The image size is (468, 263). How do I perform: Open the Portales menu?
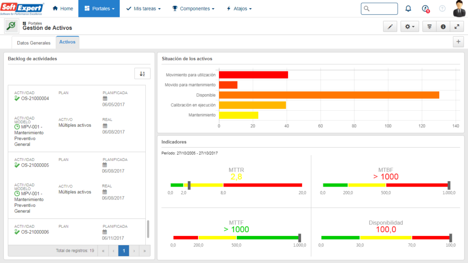point(99,8)
